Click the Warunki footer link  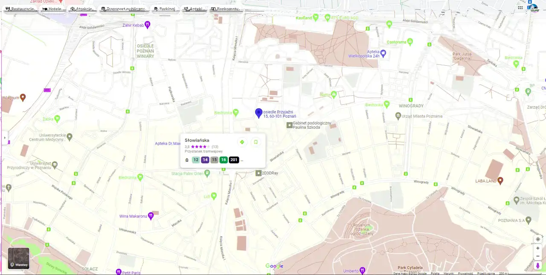[x=448, y=273]
